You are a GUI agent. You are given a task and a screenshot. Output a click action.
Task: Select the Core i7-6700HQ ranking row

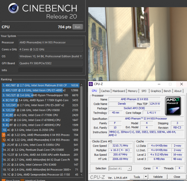(41, 120)
